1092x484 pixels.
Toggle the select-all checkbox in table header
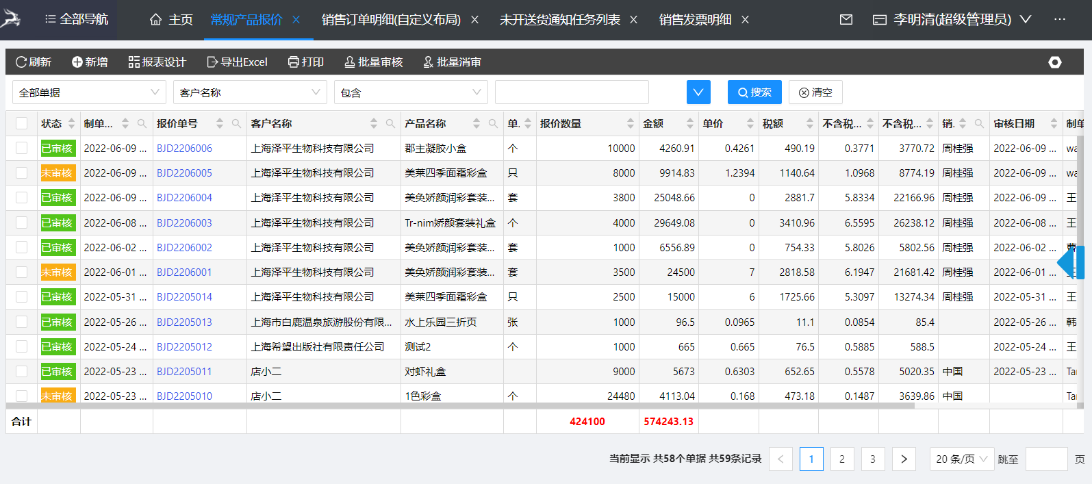[22, 123]
